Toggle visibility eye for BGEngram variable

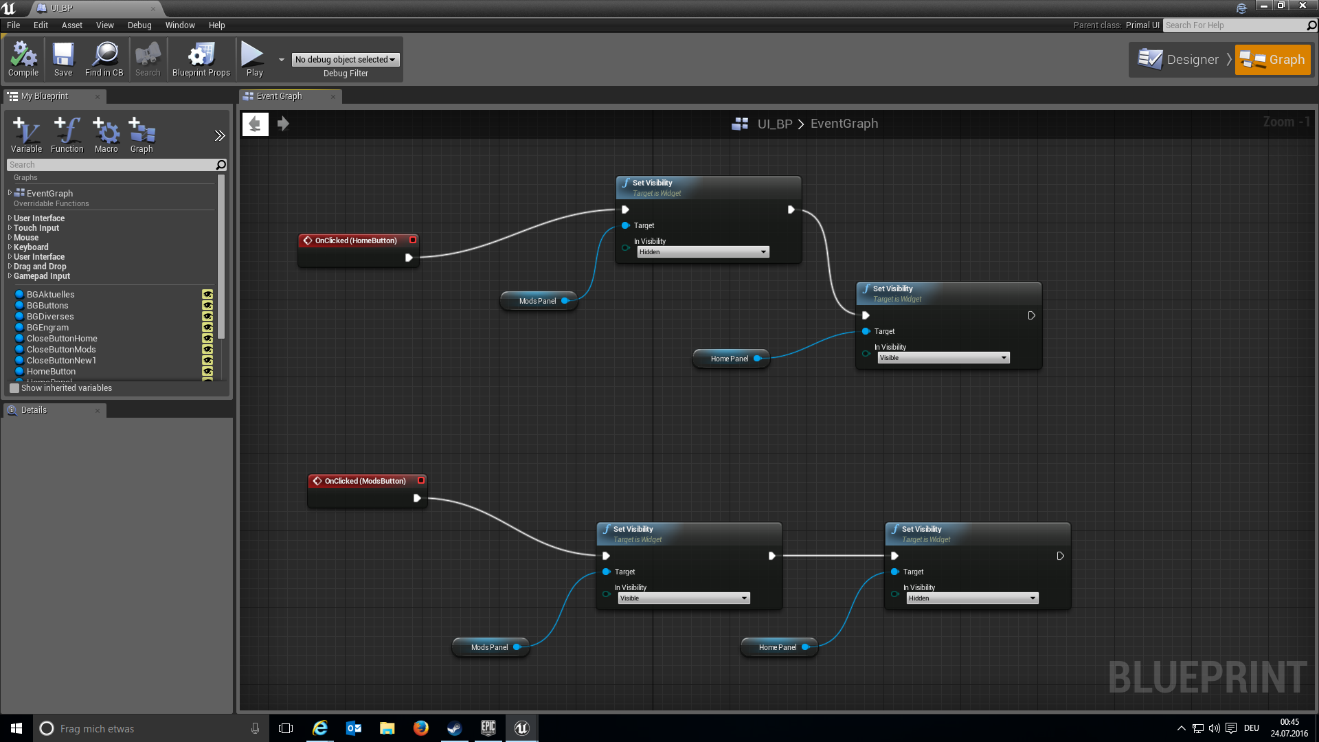(x=207, y=327)
